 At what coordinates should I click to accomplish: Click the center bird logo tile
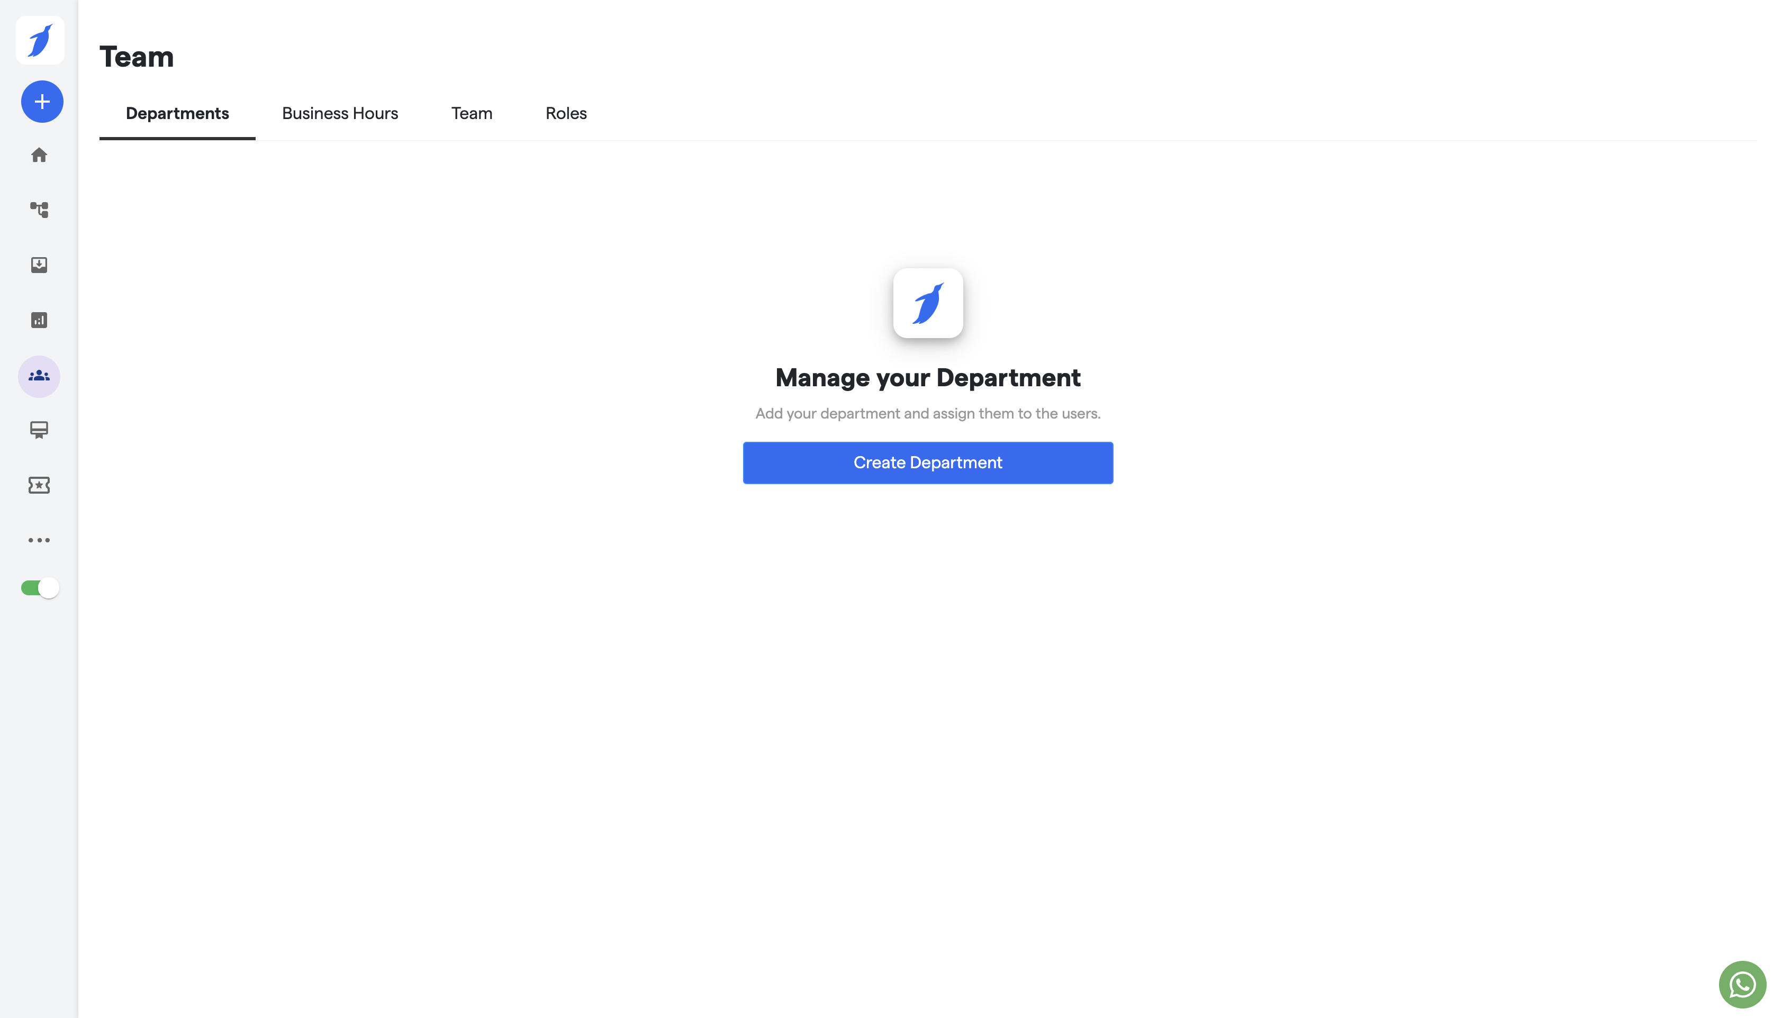(x=928, y=304)
